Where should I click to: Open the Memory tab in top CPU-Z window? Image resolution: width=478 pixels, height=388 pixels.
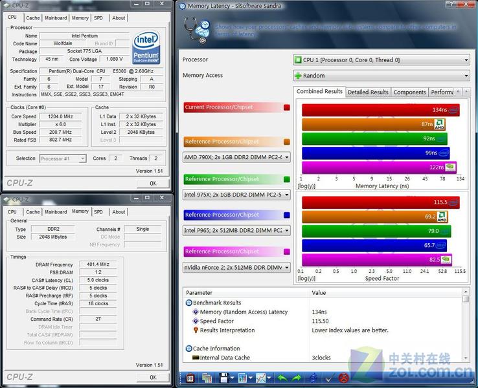(80, 18)
